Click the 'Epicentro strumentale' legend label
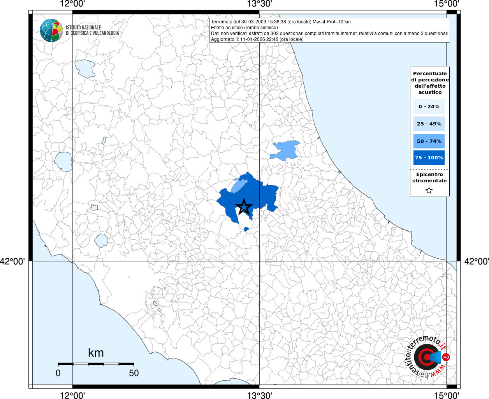This screenshot has width=489, height=399. click(429, 178)
